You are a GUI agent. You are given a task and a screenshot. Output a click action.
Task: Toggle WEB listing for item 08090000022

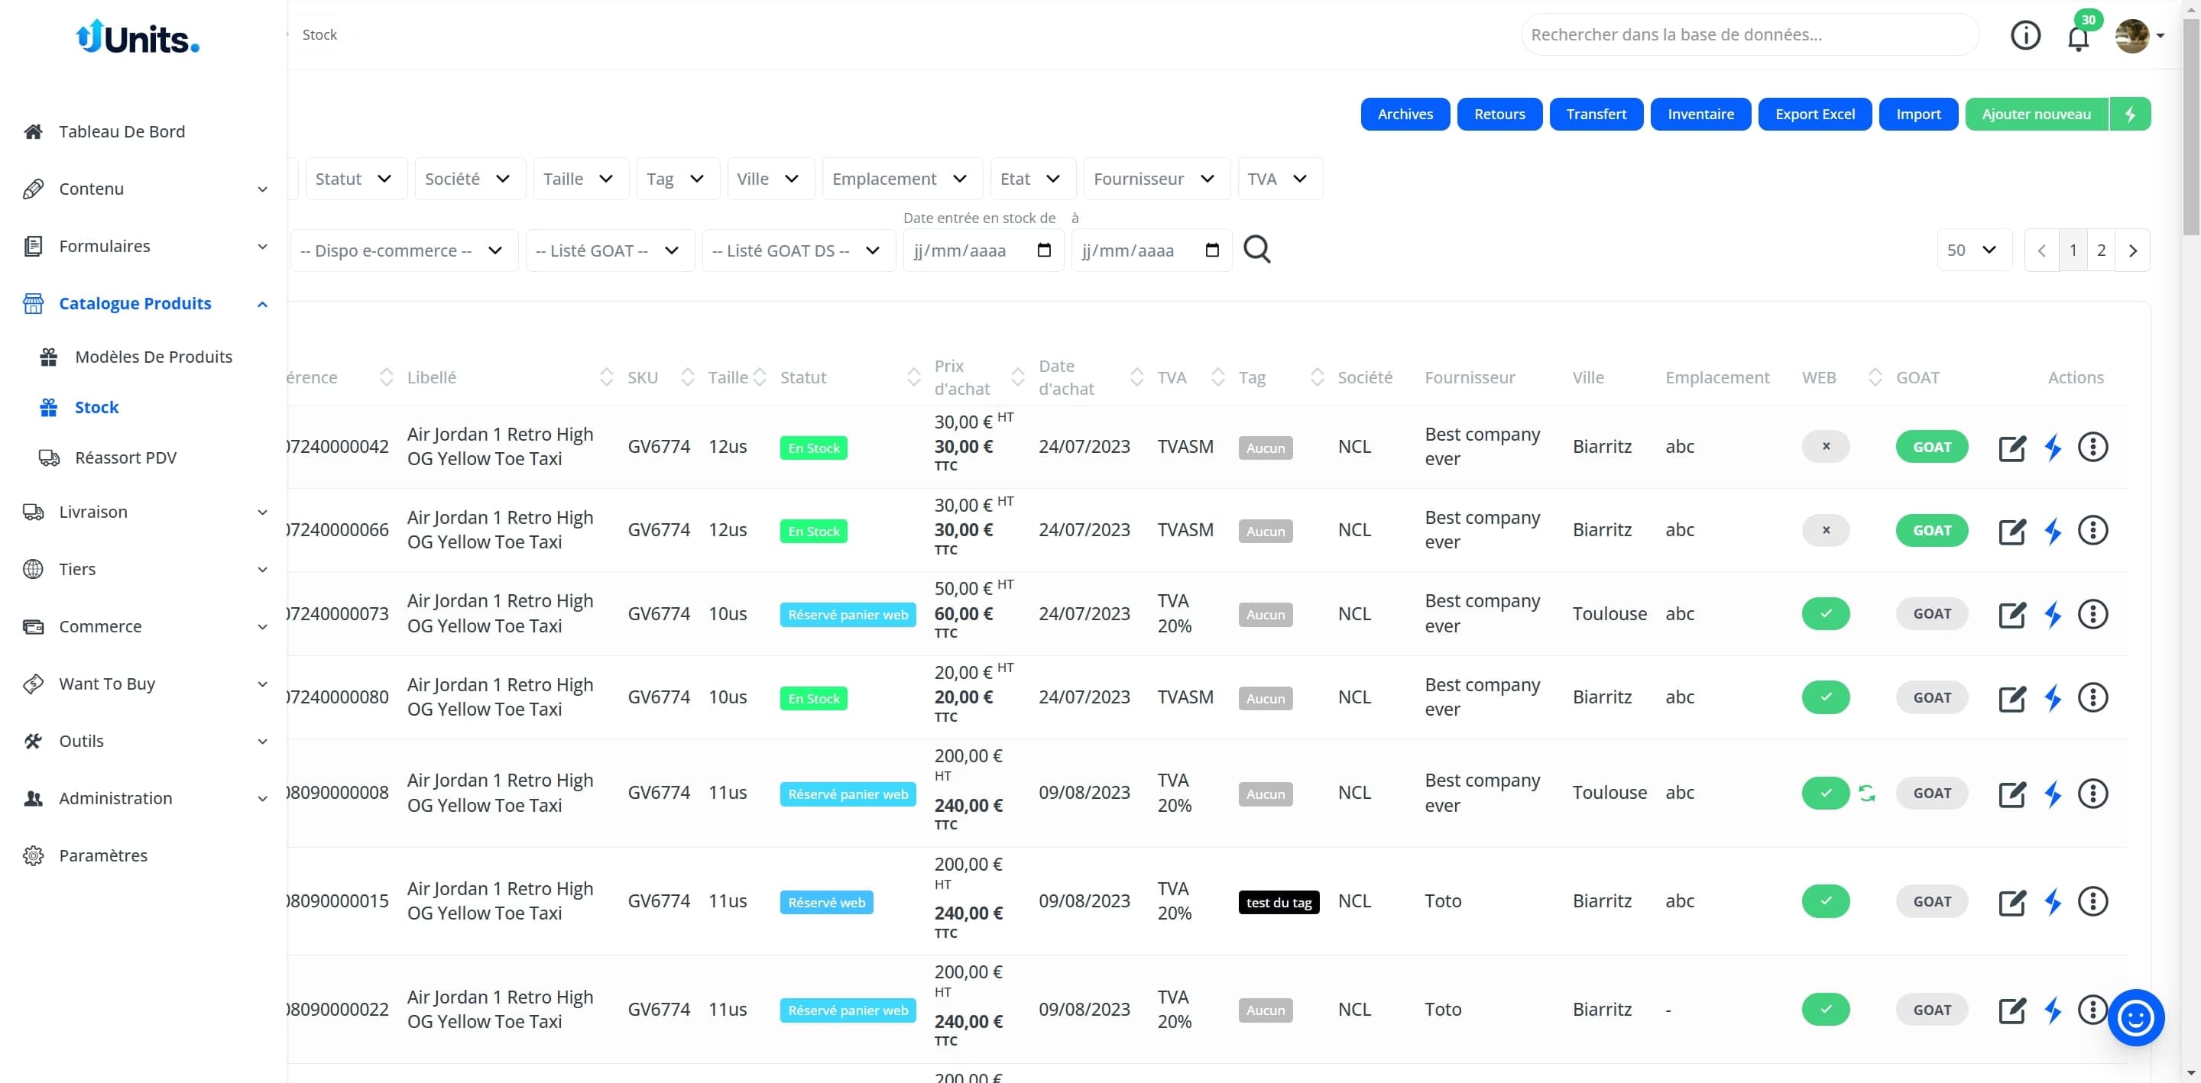[1826, 1010]
